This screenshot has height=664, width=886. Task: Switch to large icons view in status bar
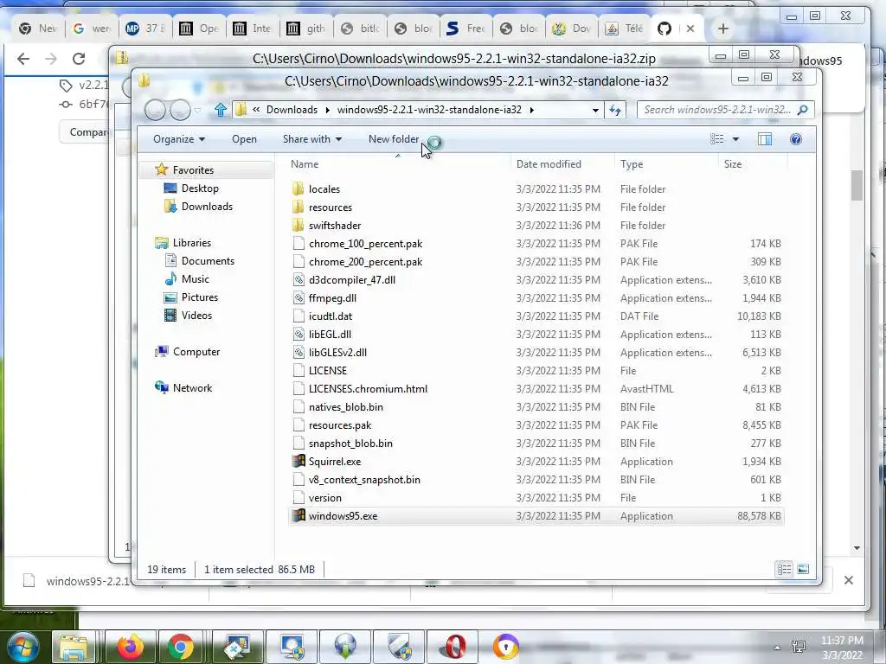pyautogui.click(x=802, y=569)
